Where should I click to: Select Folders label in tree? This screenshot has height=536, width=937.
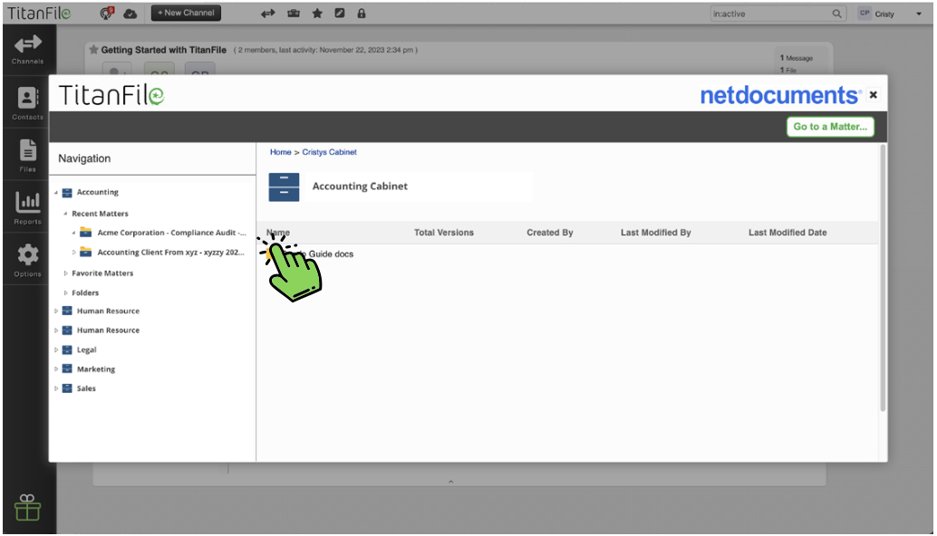tap(85, 293)
